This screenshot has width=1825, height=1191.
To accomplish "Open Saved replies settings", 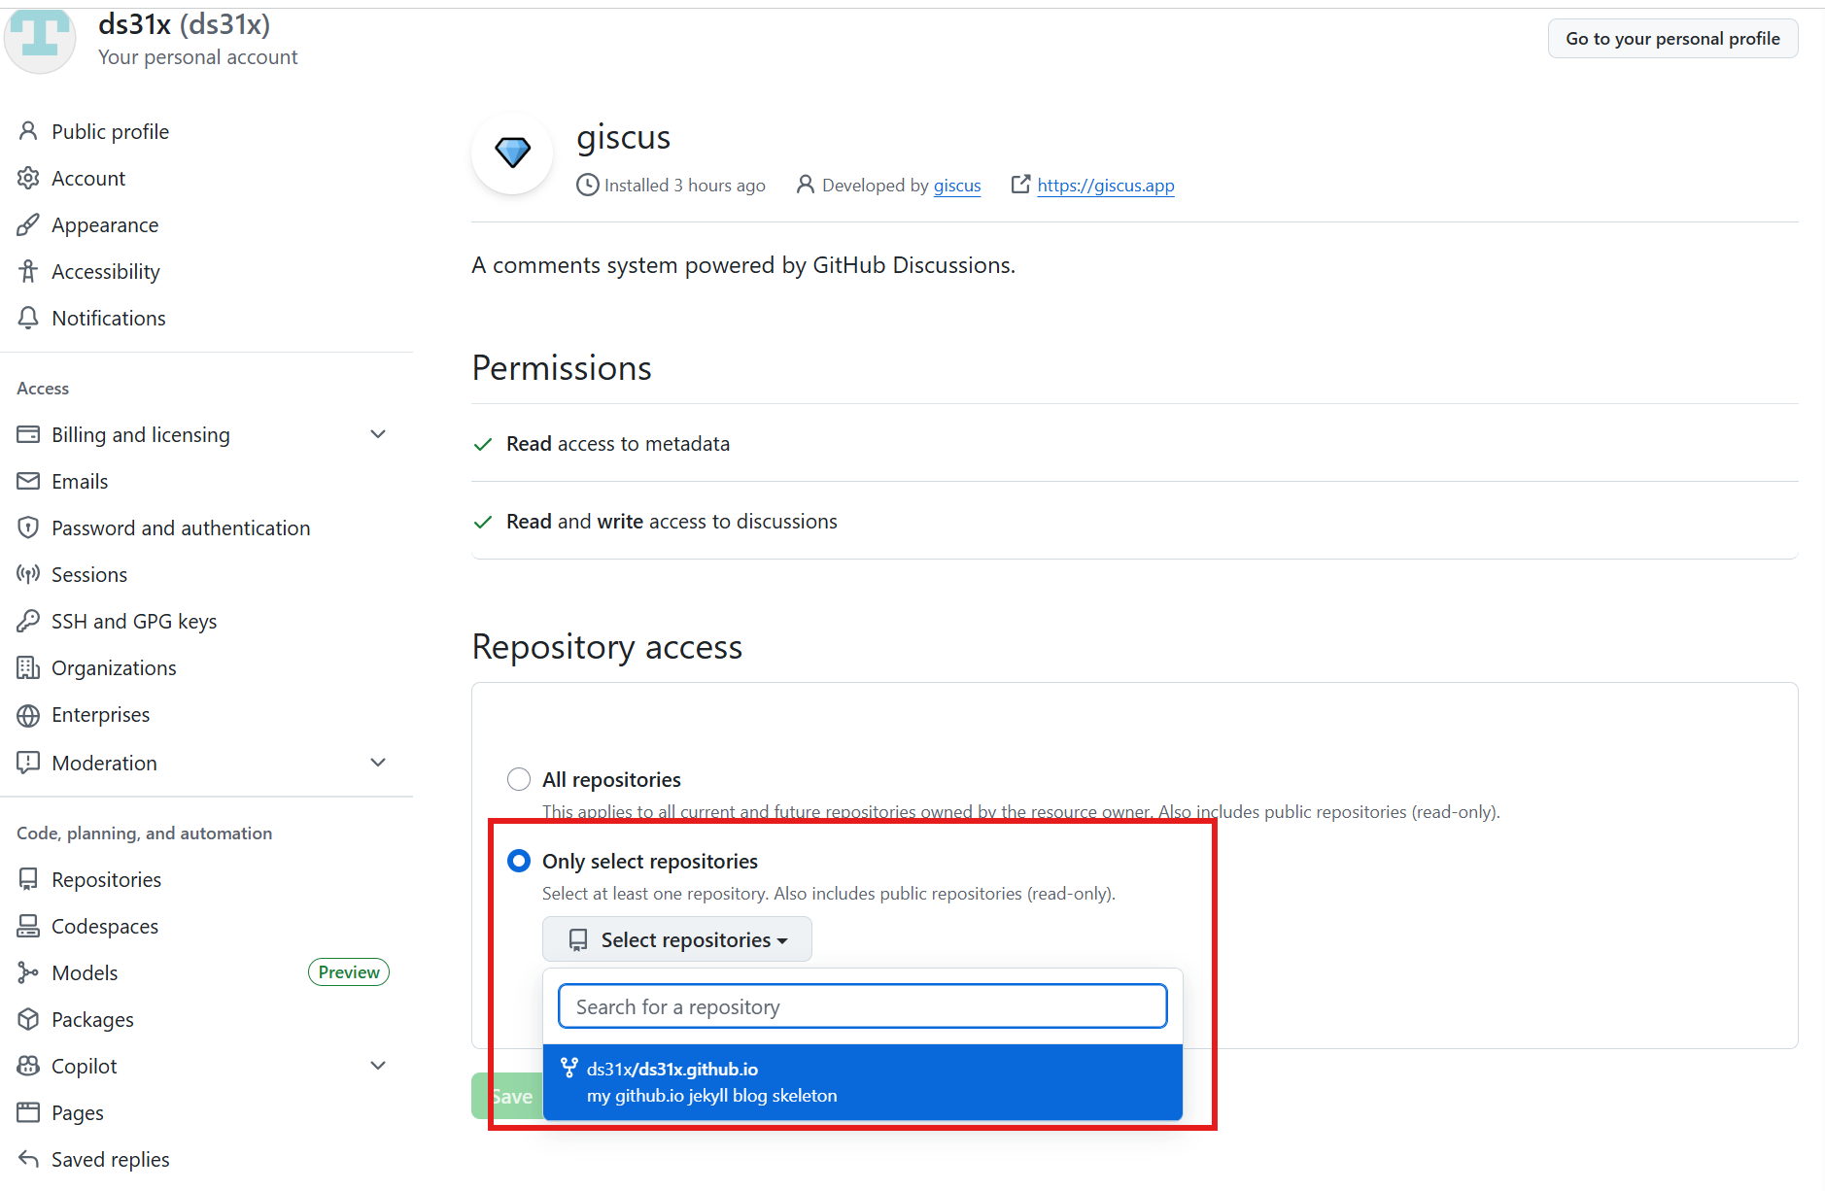I will pos(111,1159).
